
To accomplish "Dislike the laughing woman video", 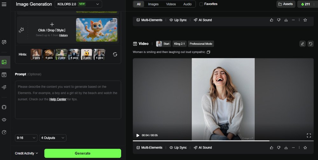I will (x=279, y=148).
